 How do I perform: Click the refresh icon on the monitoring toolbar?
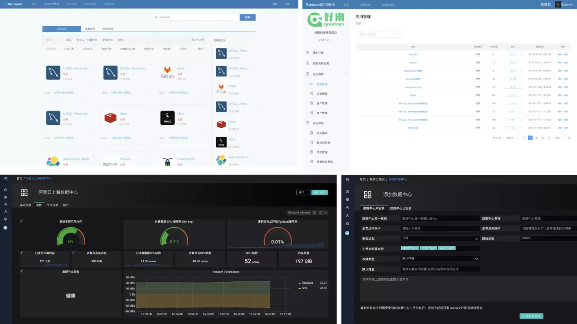tap(320, 213)
